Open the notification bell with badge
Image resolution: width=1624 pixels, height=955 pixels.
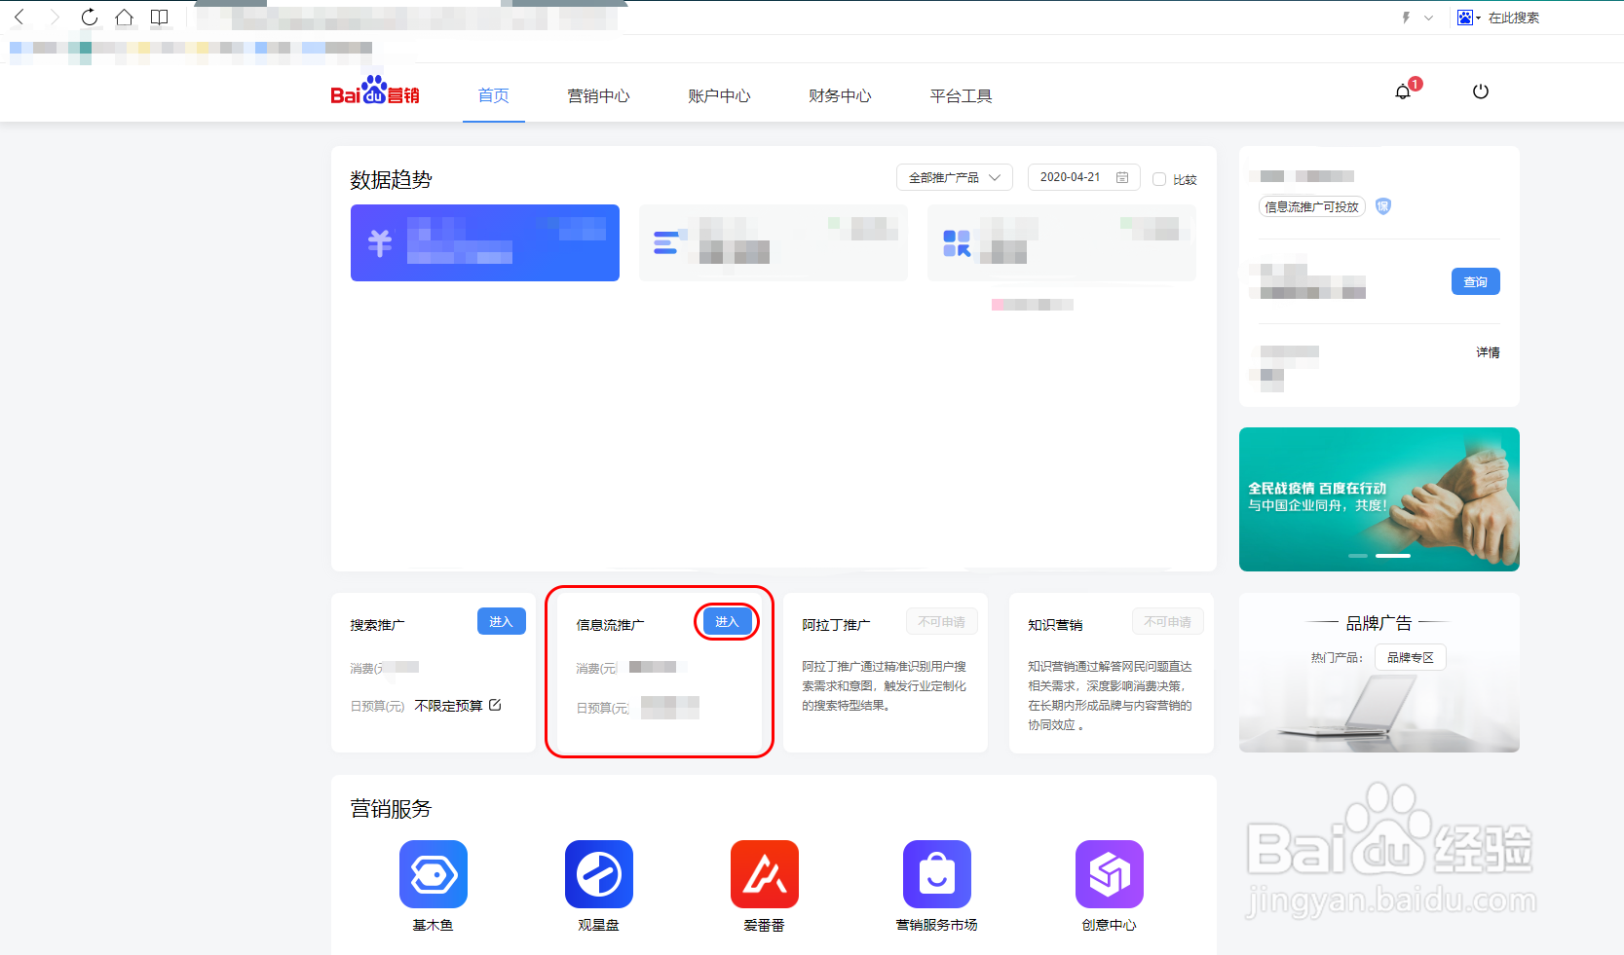[x=1403, y=92]
